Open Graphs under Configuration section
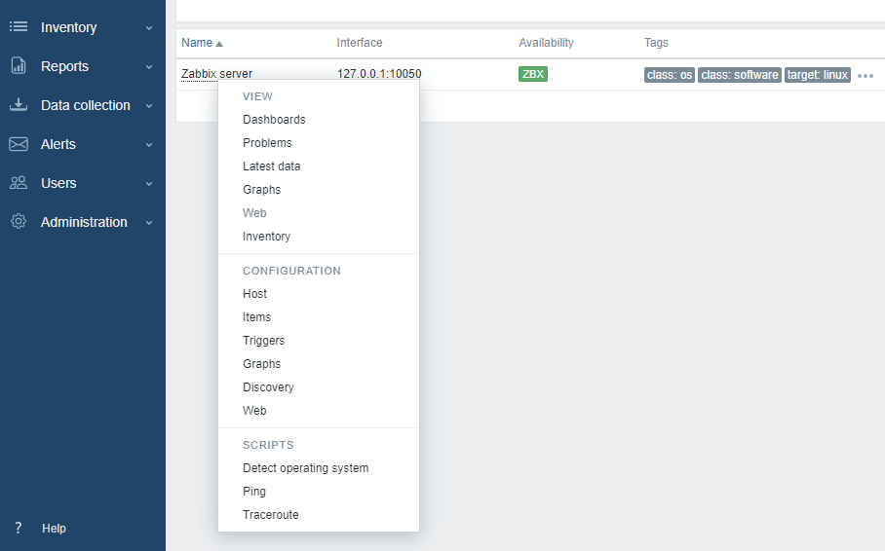The width and height of the screenshot is (885, 551). point(261,364)
